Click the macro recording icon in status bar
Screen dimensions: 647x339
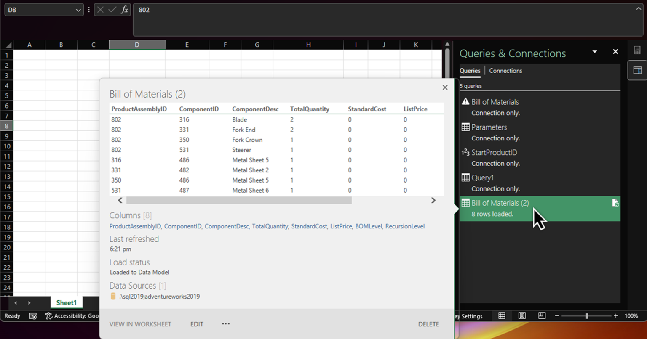[33, 316]
